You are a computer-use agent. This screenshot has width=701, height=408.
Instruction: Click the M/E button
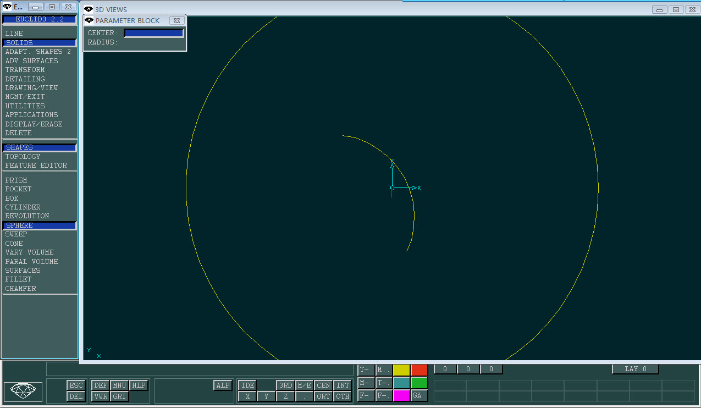tap(305, 385)
